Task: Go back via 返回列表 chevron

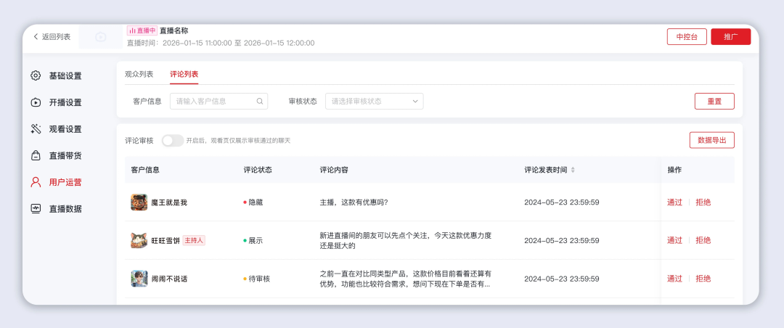Action: (x=36, y=36)
